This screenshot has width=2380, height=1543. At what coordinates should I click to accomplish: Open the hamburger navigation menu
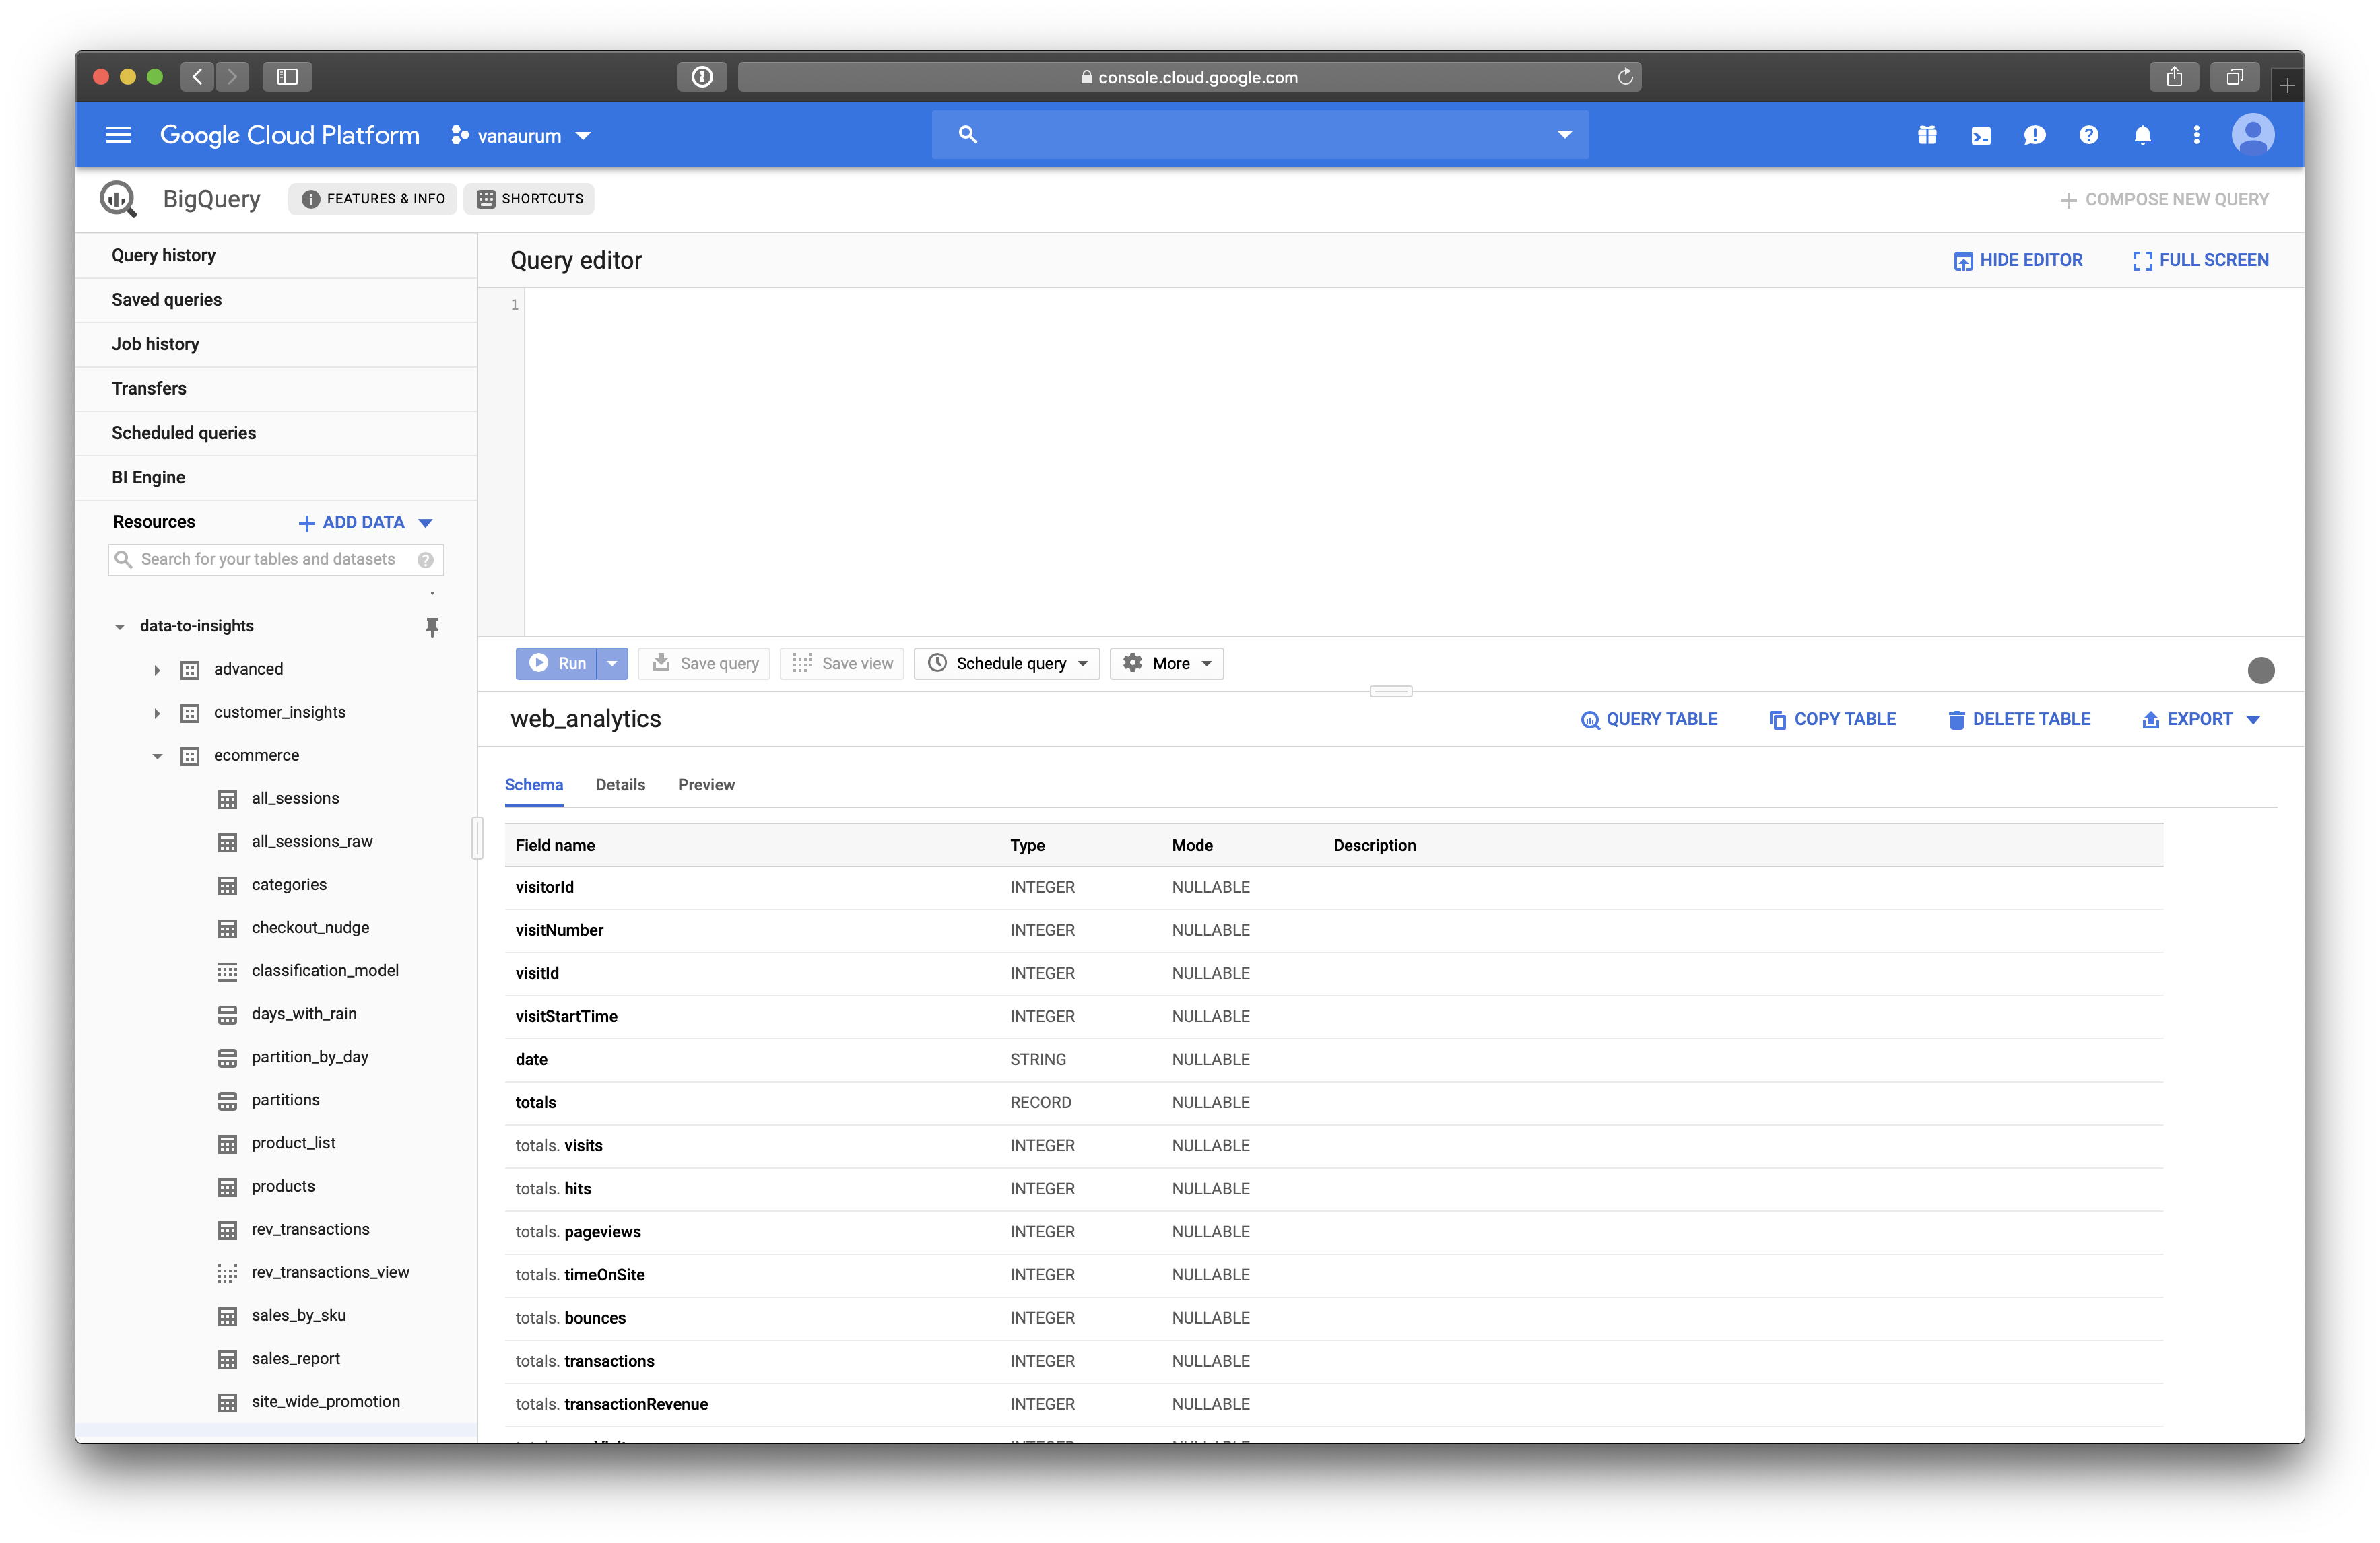tap(118, 135)
